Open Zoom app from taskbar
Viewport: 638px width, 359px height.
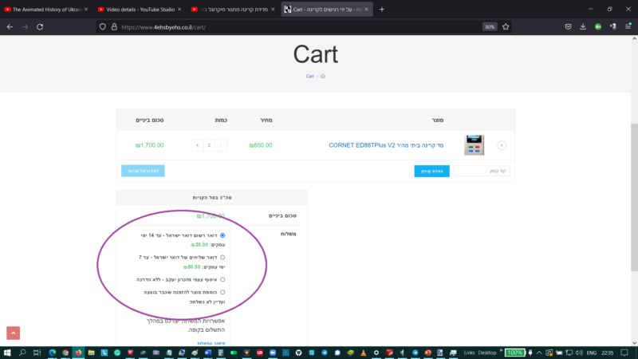click(273, 353)
